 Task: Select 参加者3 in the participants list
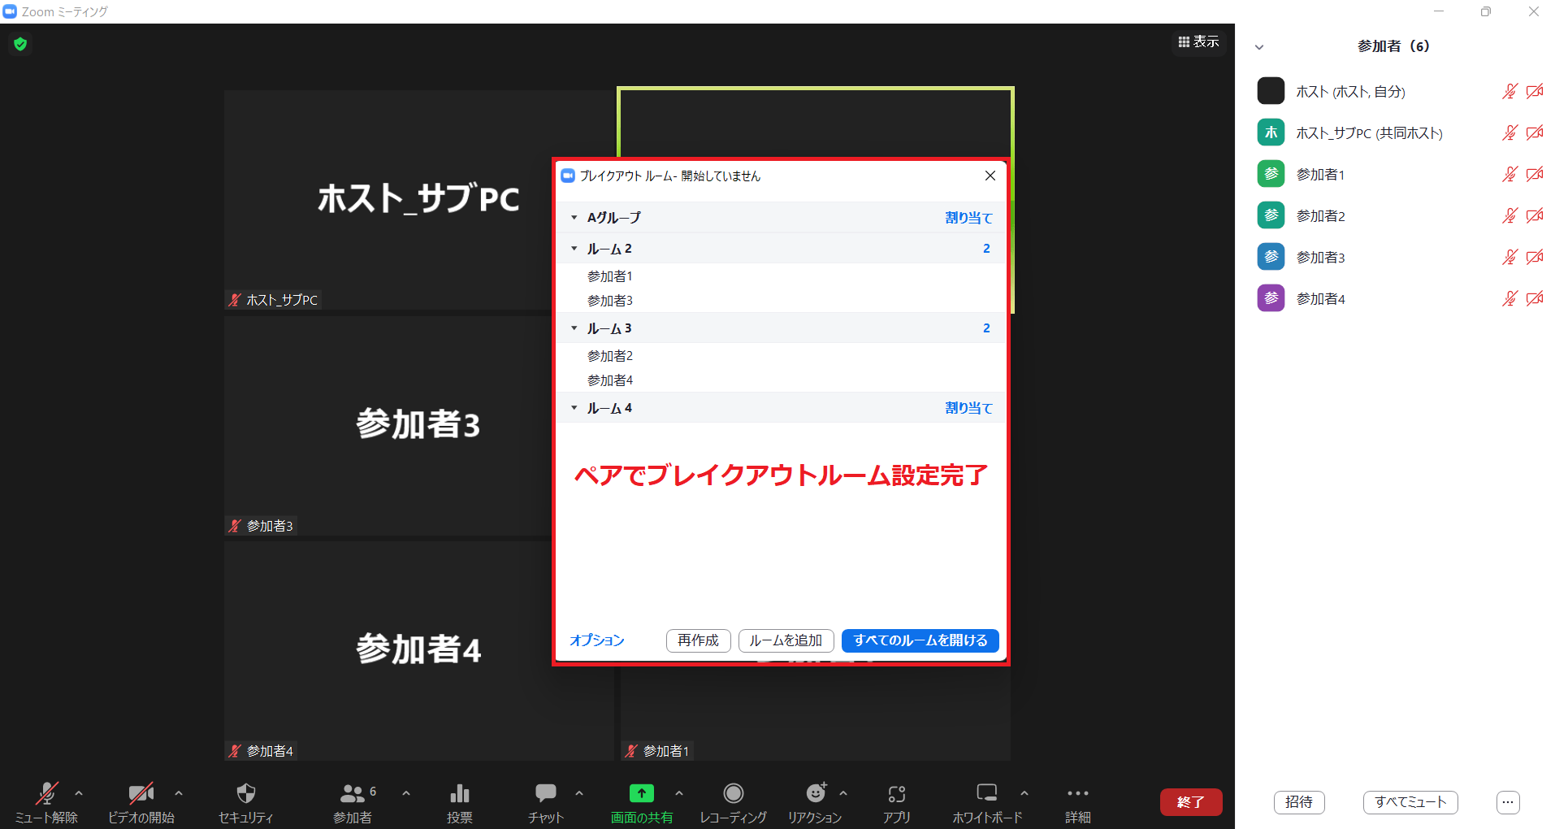click(1320, 258)
